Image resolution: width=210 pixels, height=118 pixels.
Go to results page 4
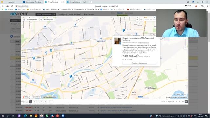[42, 102]
